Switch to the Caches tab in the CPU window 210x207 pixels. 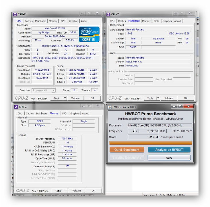(x=29, y=21)
